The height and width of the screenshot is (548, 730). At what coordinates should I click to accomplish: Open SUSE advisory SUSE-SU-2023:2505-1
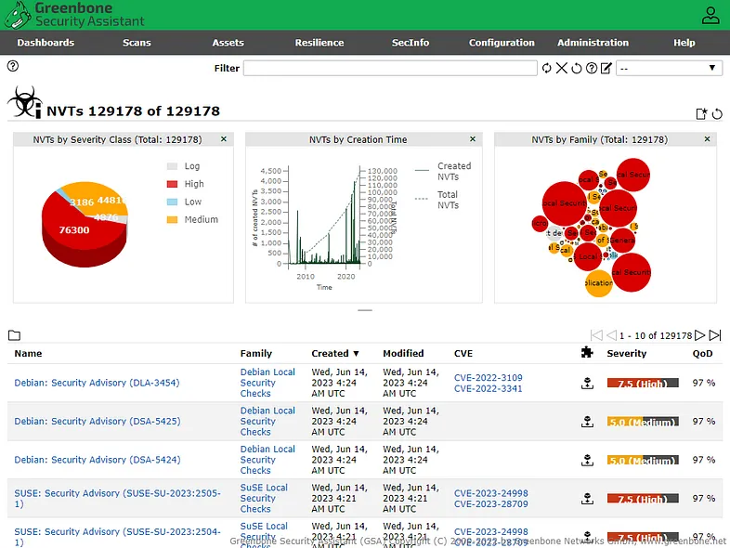117,498
